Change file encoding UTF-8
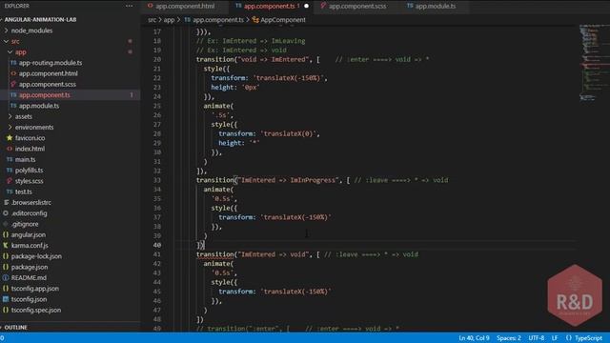 [x=536, y=338]
